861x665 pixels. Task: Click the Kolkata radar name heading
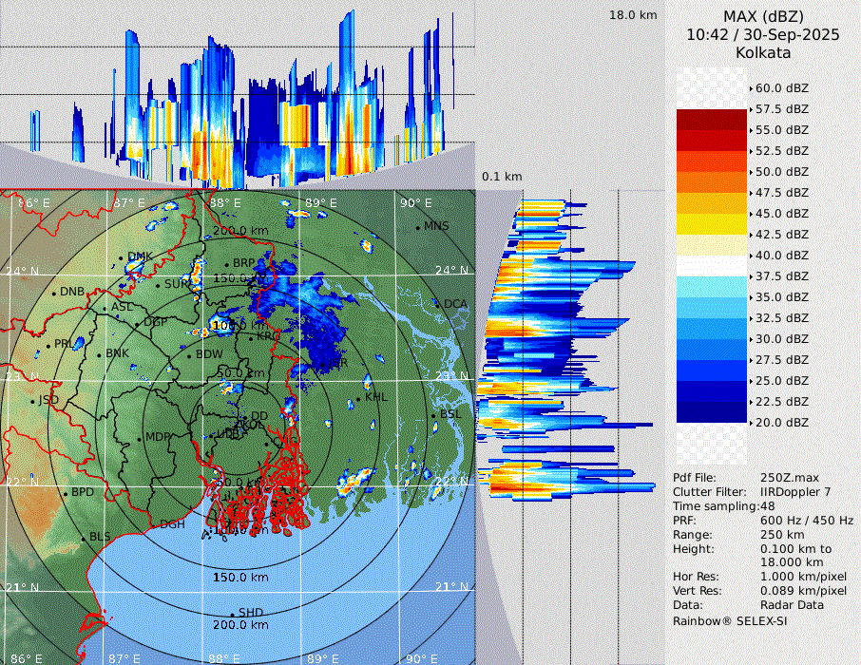point(762,53)
